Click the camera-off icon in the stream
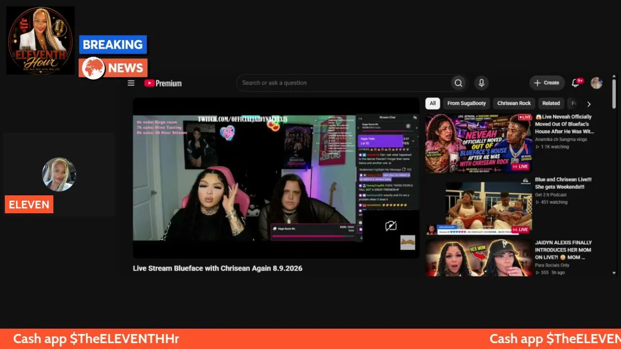The image size is (621, 349). tap(391, 225)
